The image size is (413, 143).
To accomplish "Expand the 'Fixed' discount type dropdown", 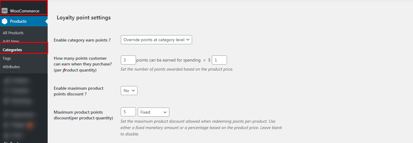I will pyautogui.click(x=153, y=112).
